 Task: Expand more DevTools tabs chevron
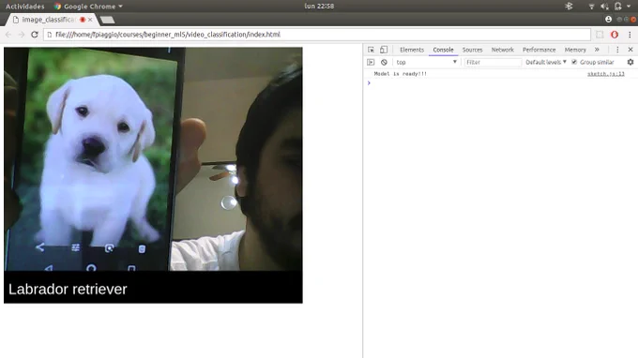[x=597, y=50]
